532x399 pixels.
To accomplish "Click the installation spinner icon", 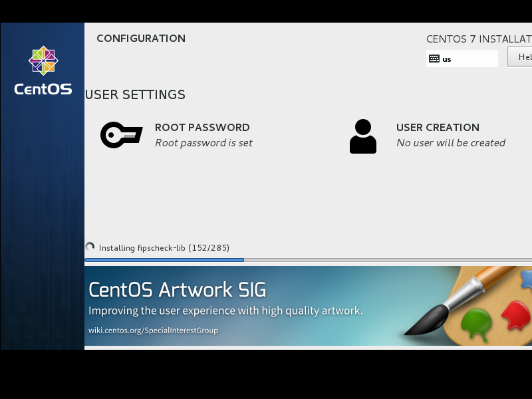I will coord(90,247).
